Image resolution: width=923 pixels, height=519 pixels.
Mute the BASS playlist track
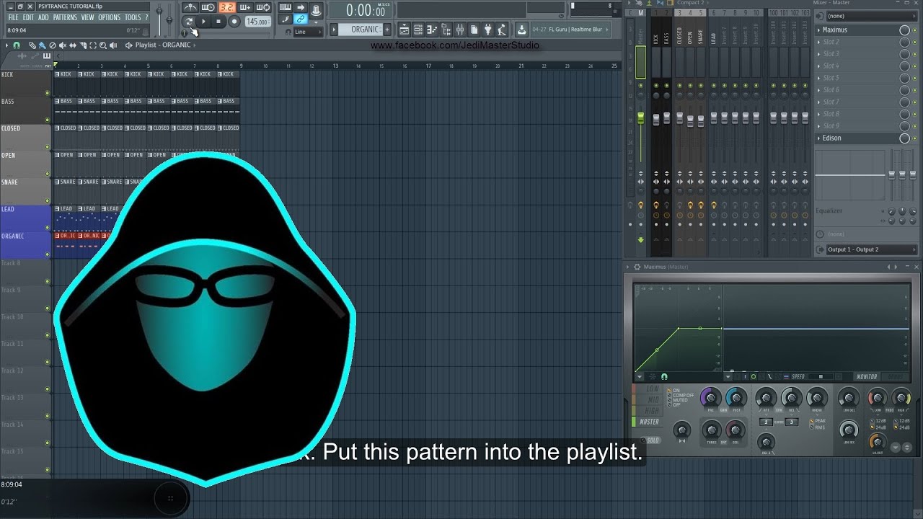pyautogui.click(x=48, y=119)
